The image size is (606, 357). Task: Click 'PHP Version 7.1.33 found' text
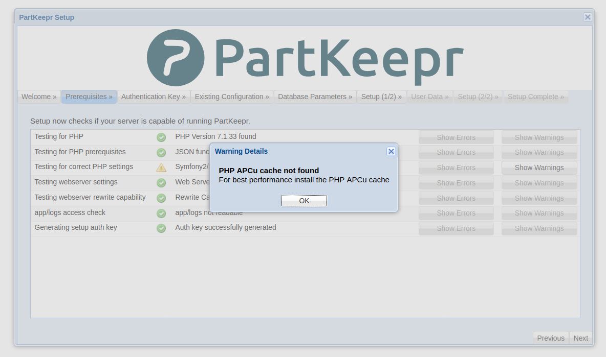click(x=215, y=136)
